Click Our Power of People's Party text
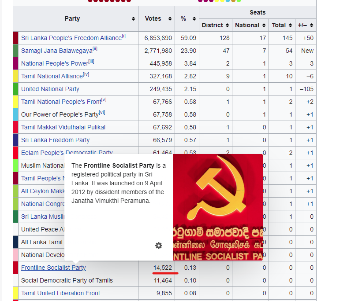The width and height of the screenshot is (362, 301). tap(60, 114)
